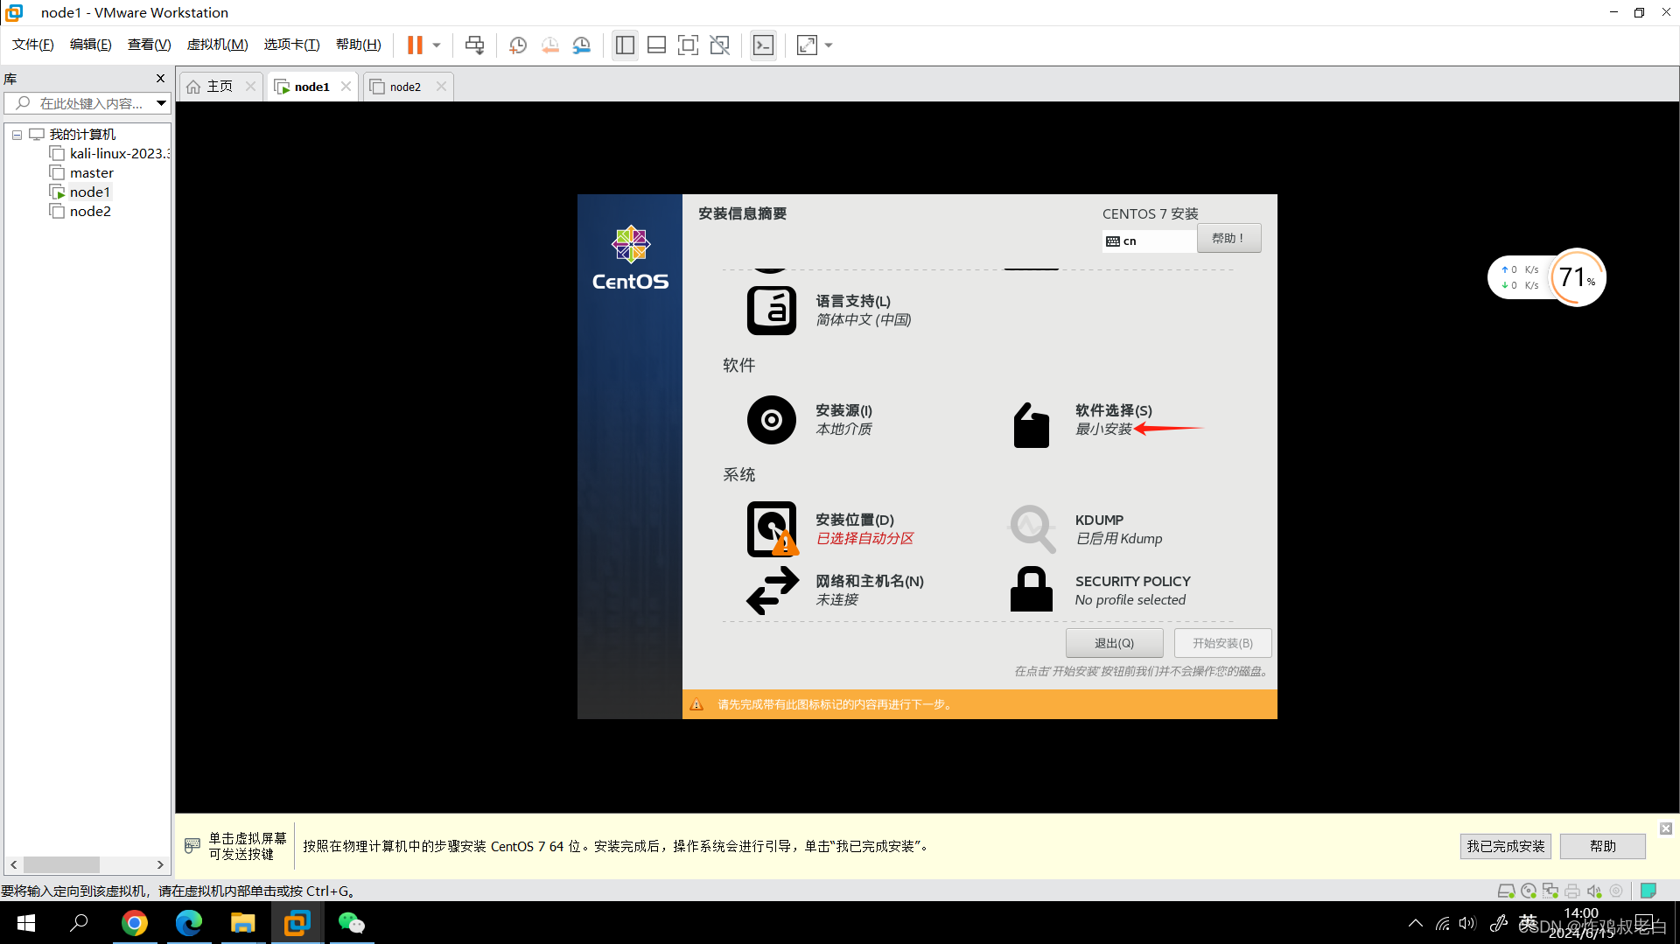Open 软件选择(S) software selection
The image size is (1680, 944).
click(1081, 424)
